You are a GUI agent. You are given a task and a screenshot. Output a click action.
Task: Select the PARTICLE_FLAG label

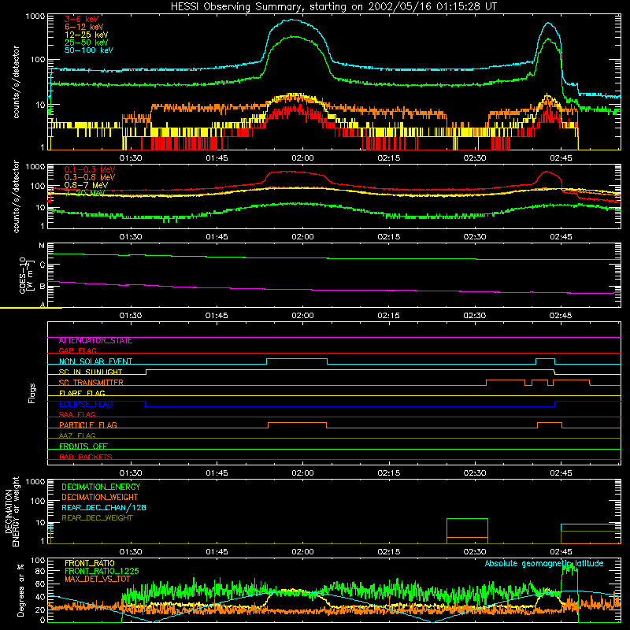tap(88, 424)
